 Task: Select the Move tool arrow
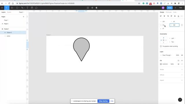tap(6, 8)
